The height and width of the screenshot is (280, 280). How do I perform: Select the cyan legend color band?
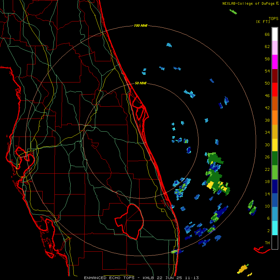coord(275,228)
